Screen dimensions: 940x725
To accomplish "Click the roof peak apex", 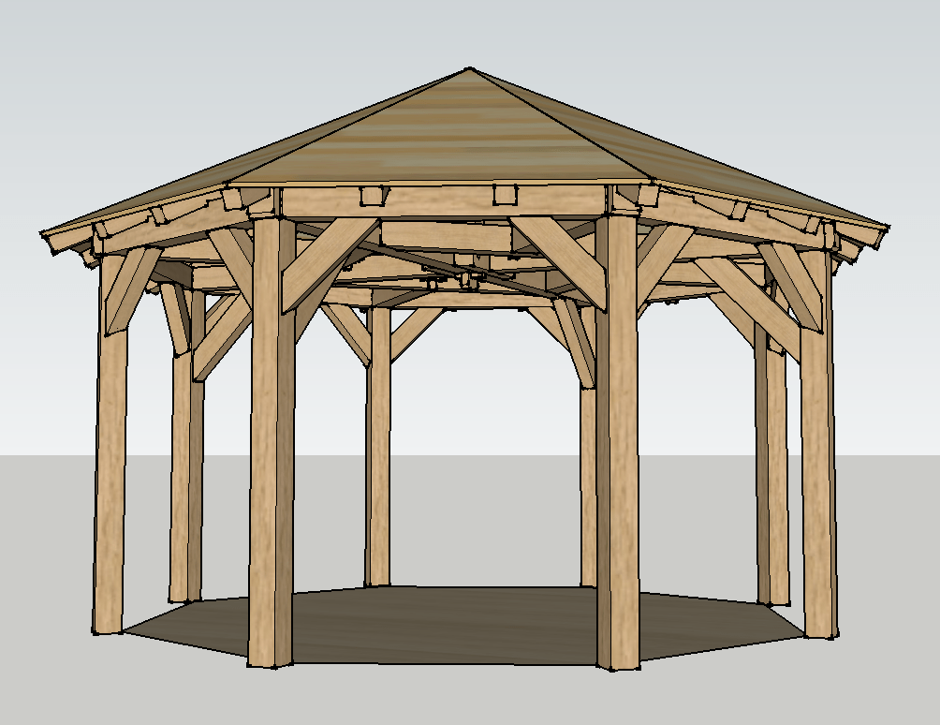I will click(x=469, y=69).
